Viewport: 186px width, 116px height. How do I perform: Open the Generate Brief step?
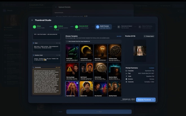pos(82,27)
